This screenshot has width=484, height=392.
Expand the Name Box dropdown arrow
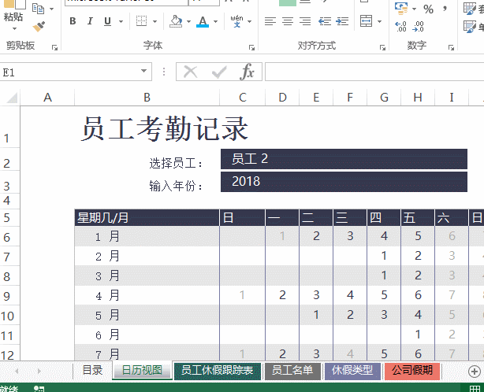tap(144, 72)
